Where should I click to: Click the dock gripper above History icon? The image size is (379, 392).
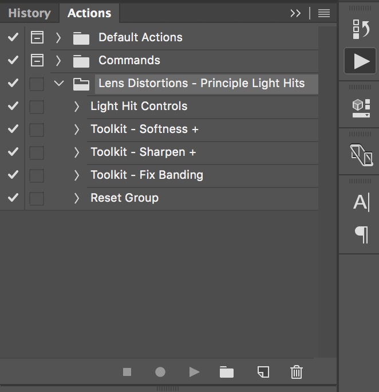360,8
